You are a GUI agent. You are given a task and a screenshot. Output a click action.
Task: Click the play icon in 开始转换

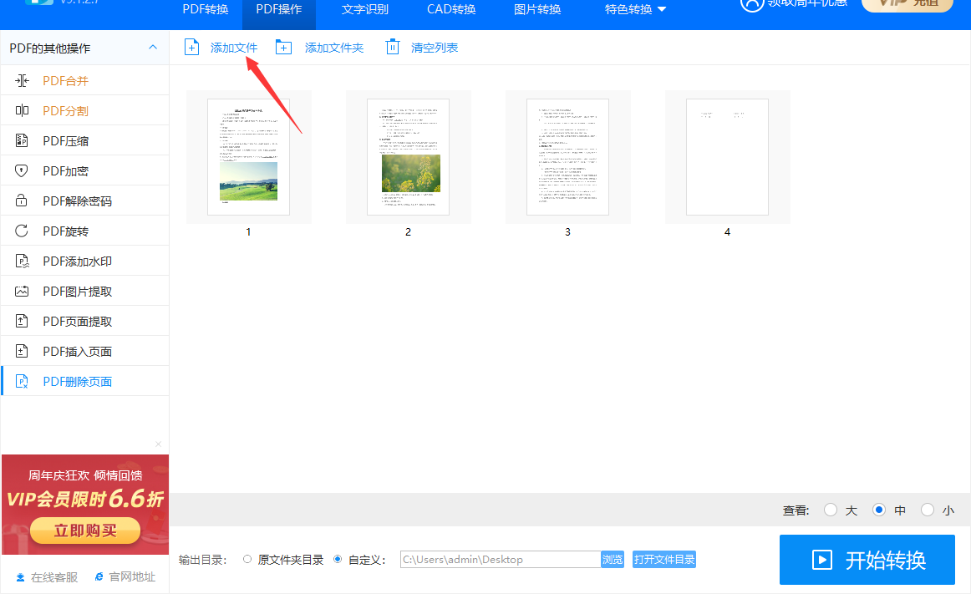pos(821,560)
